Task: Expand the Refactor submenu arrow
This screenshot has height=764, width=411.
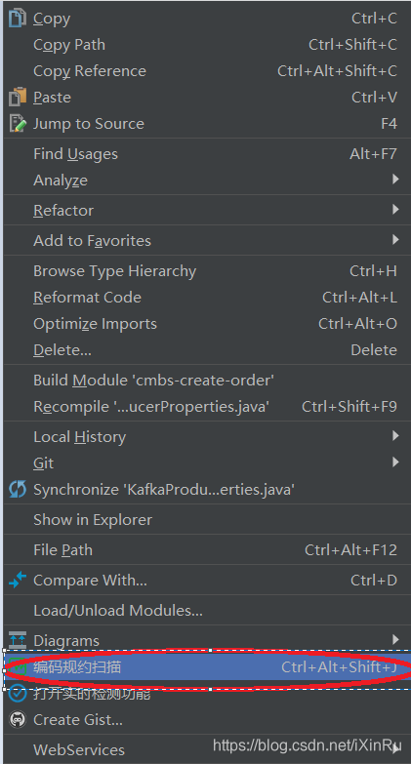Action: (395, 210)
